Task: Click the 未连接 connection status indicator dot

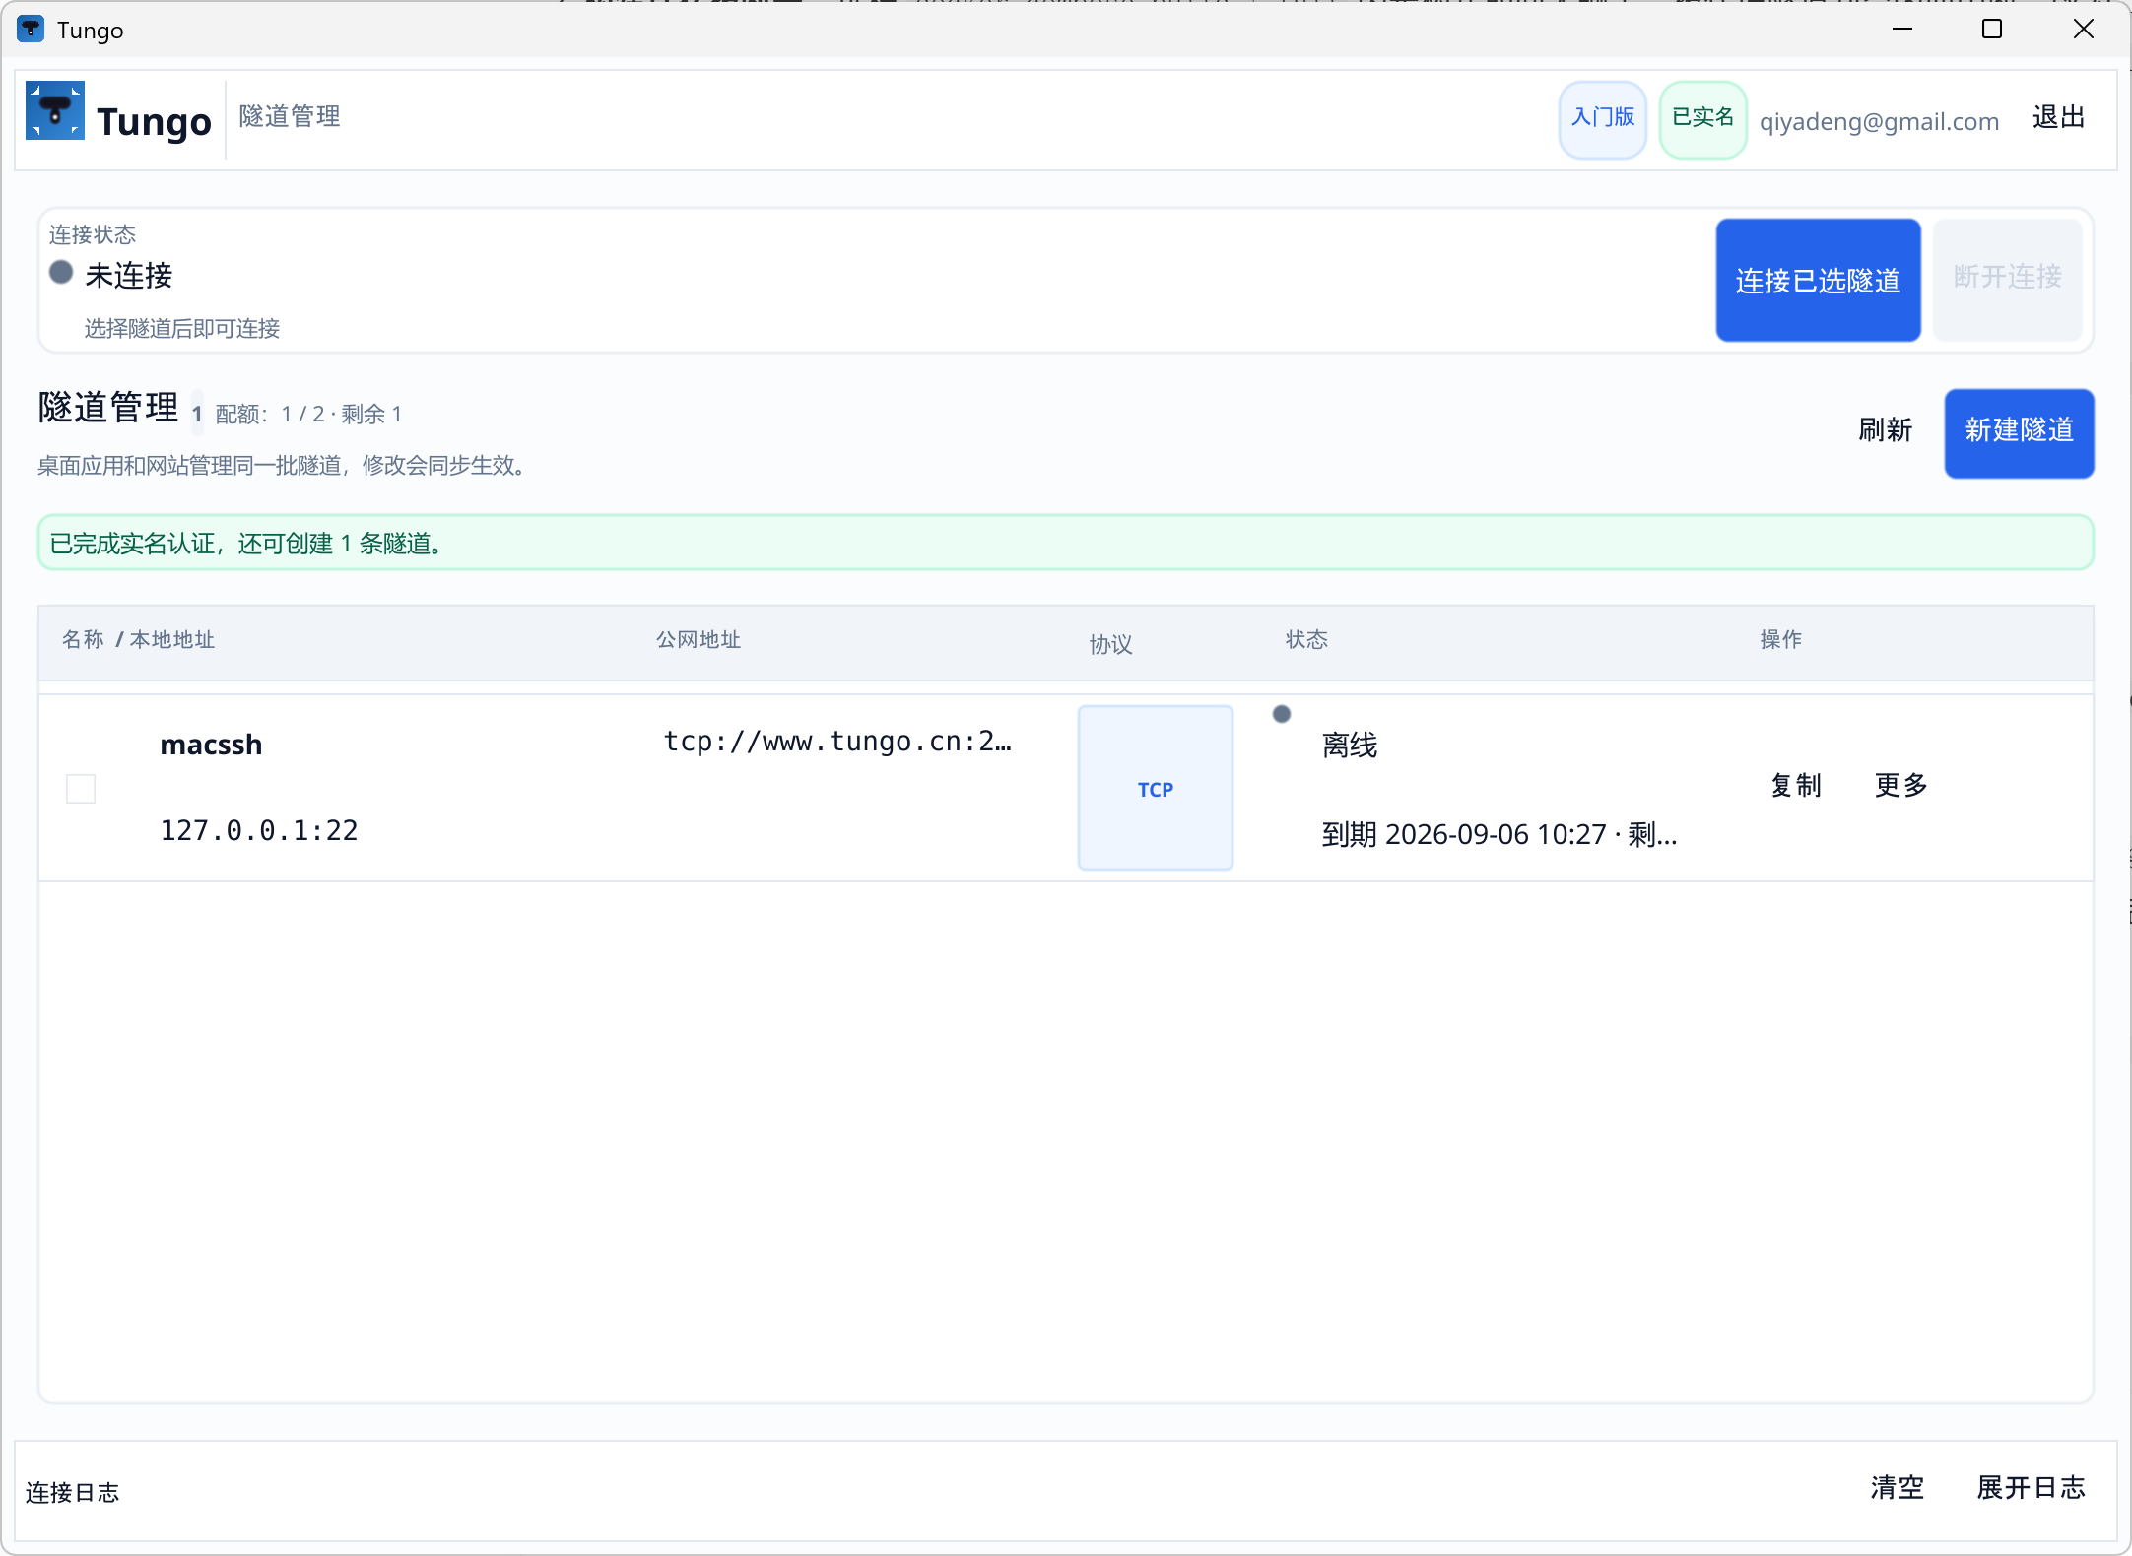Action: pos(61,272)
